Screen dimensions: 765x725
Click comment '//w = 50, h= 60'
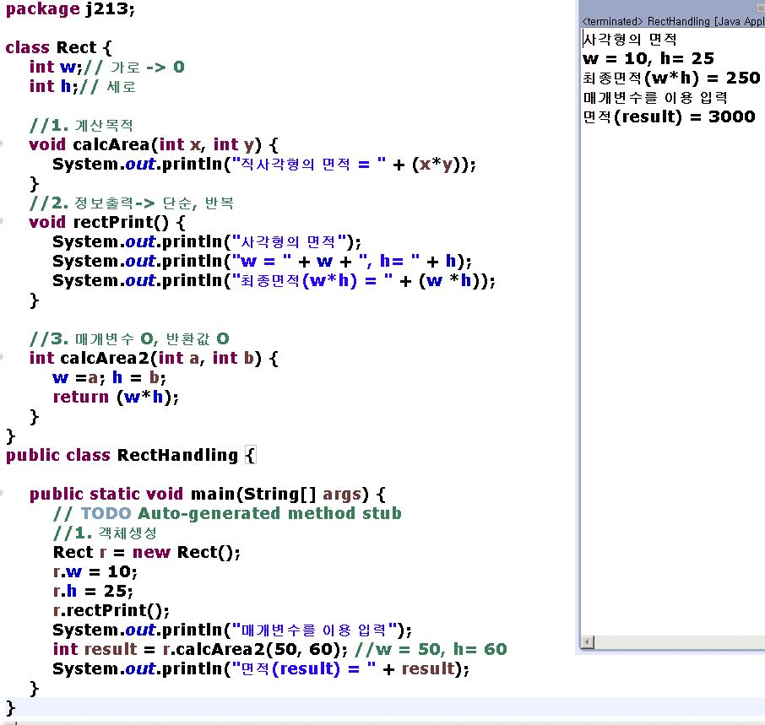[431, 649]
